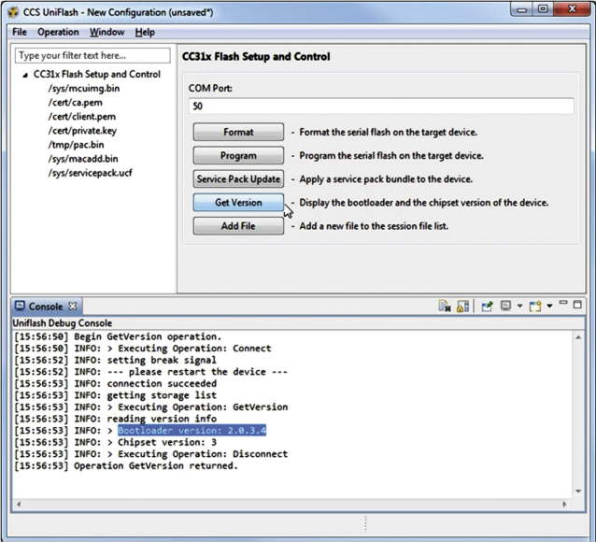Toggle the console scroll lock icon
The image size is (596, 542).
(x=462, y=307)
